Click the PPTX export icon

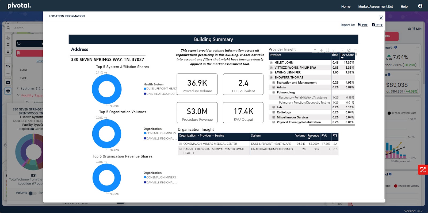point(373,25)
